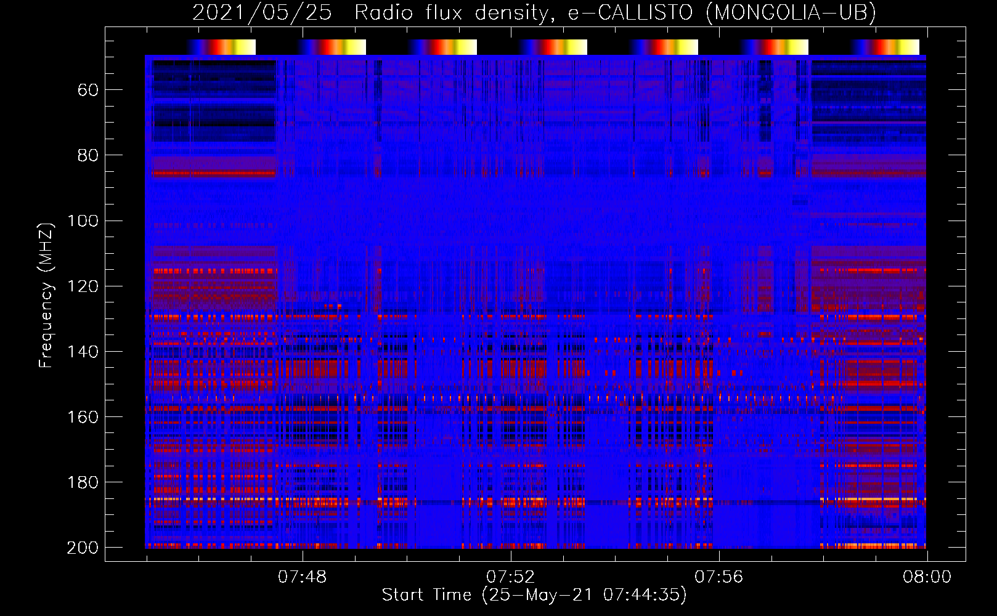Click the 100 MHz frequency tick label

[83, 221]
